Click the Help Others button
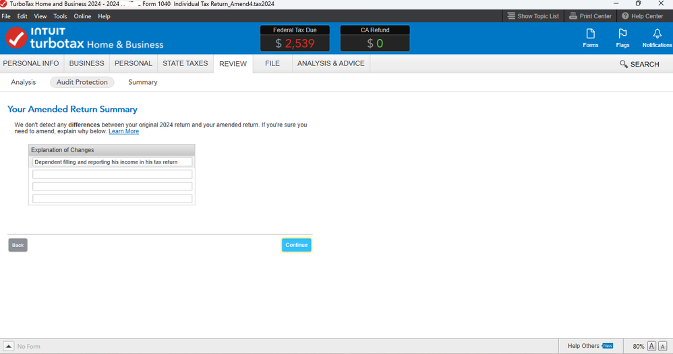The height and width of the screenshot is (354, 673). [x=590, y=346]
